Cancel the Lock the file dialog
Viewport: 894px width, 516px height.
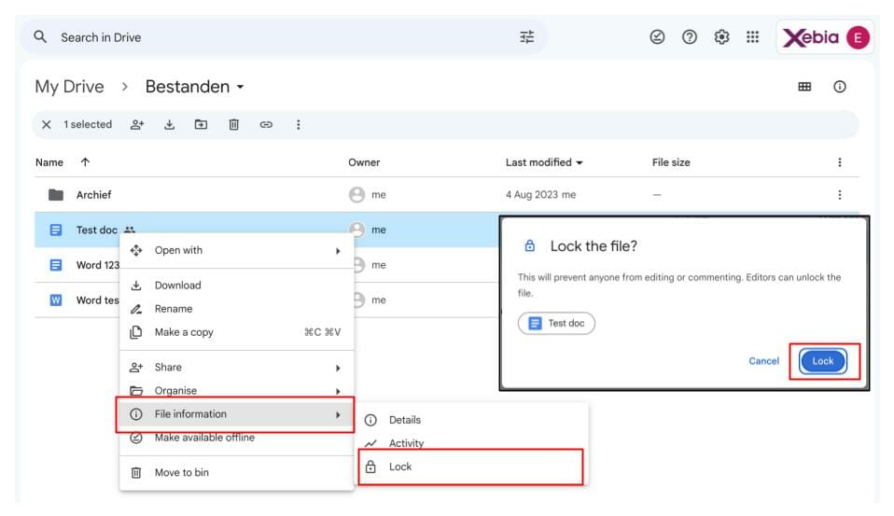[763, 361]
